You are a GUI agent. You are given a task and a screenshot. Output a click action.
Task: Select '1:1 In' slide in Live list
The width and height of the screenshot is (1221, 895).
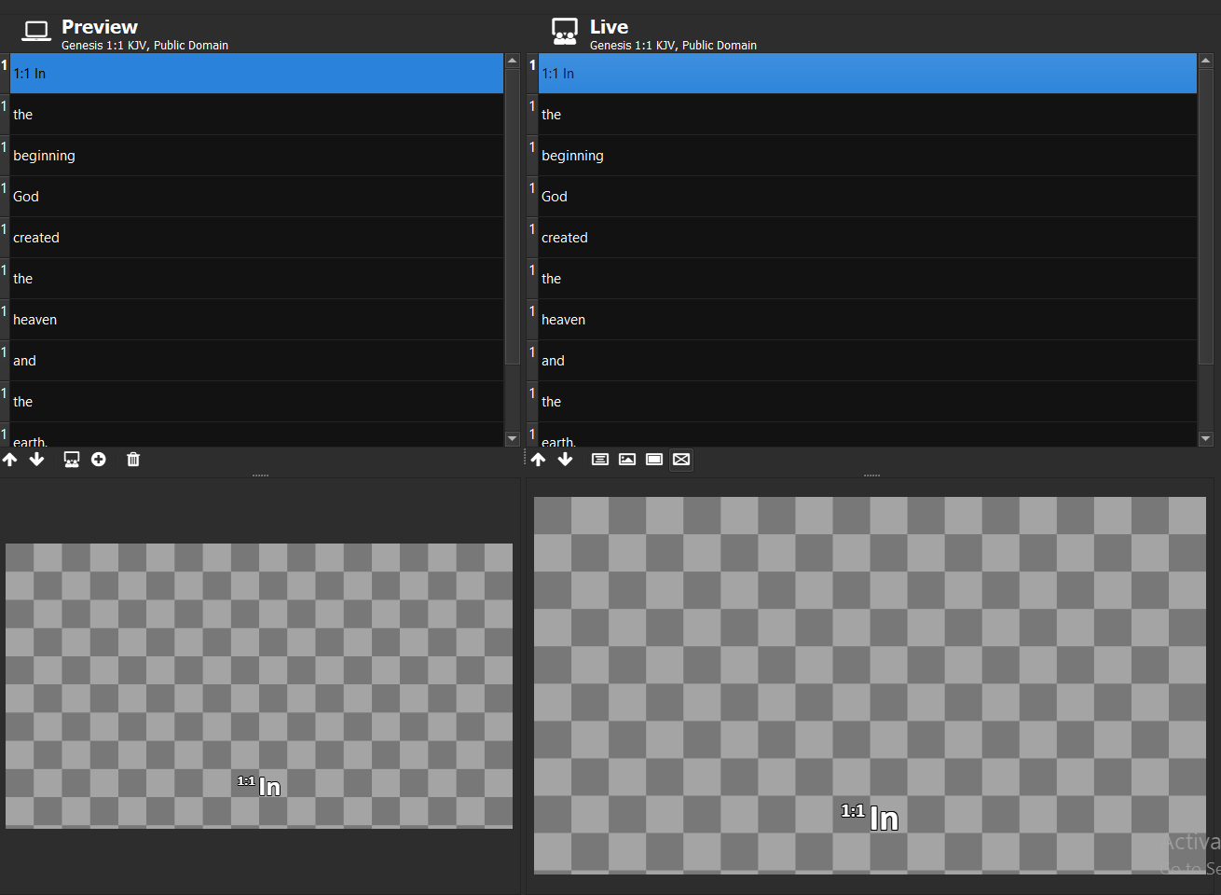[x=868, y=74]
